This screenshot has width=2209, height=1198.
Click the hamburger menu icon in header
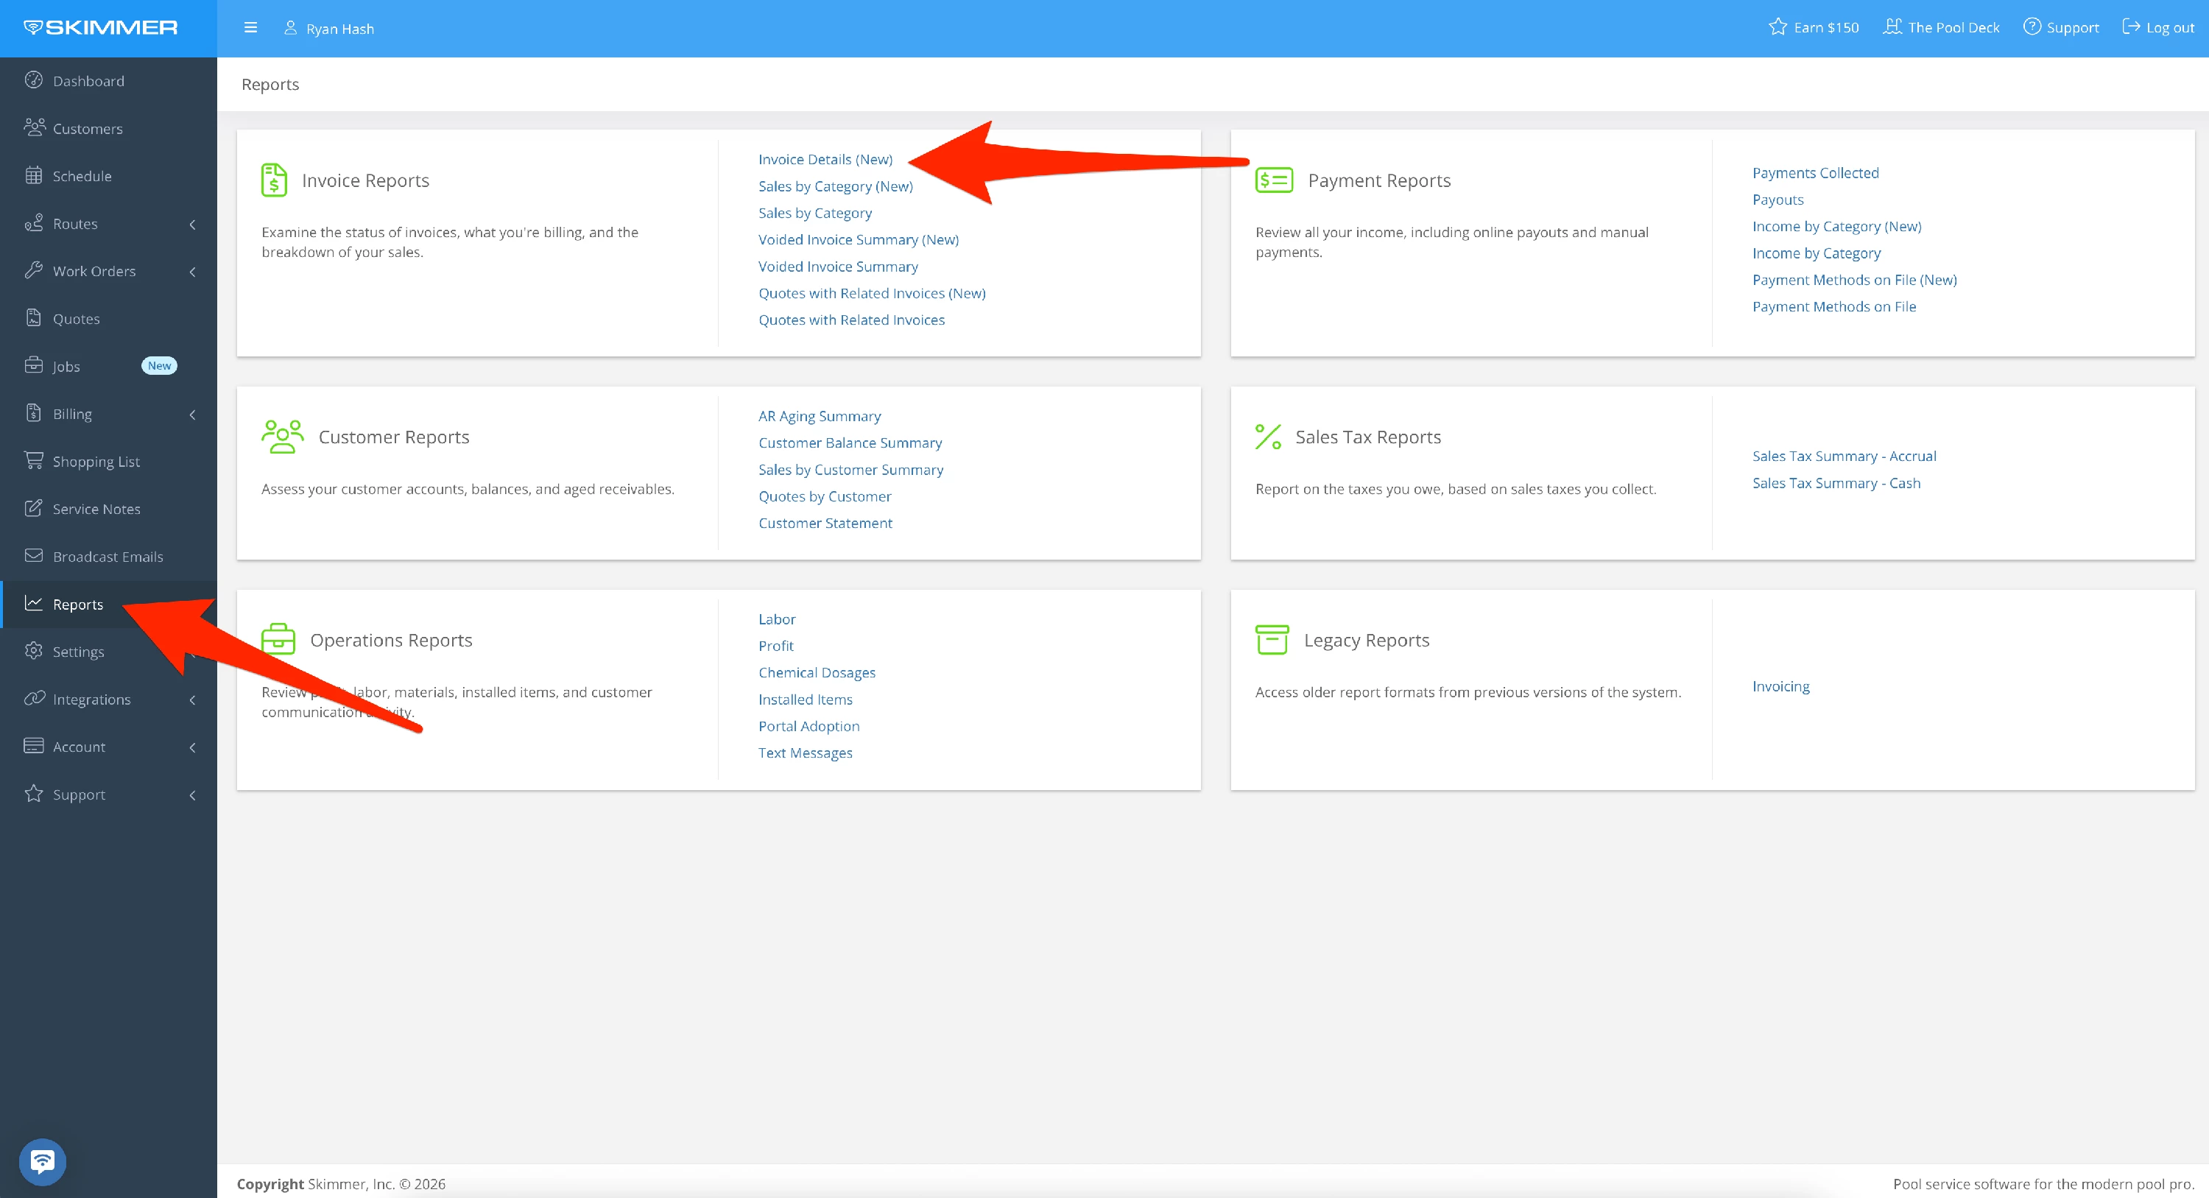pyautogui.click(x=250, y=27)
